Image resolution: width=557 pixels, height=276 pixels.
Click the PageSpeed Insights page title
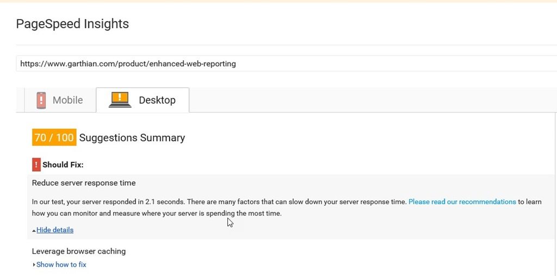[72, 24]
